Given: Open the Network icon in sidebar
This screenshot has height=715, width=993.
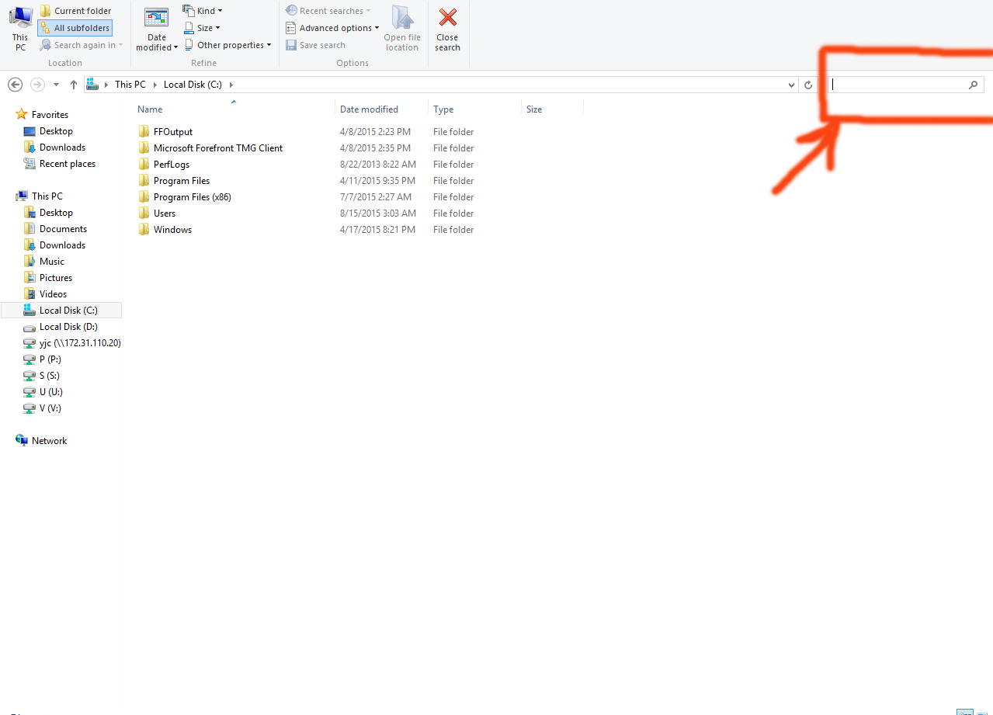Looking at the screenshot, I should coord(22,441).
